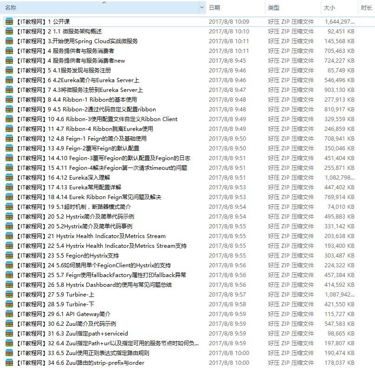375x368 pixels.
Task: Click archive icon of '5 4.1服务发现与服务注册'
Action: point(9,71)
